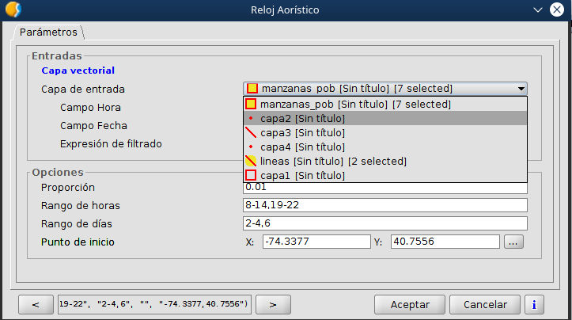Click the polygon icon of manzanas_pob option
The width and height of the screenshot is (572, 320).
click(251, 104)
